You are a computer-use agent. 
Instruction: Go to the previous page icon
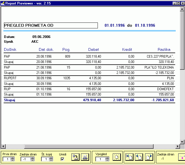point(139,157)
